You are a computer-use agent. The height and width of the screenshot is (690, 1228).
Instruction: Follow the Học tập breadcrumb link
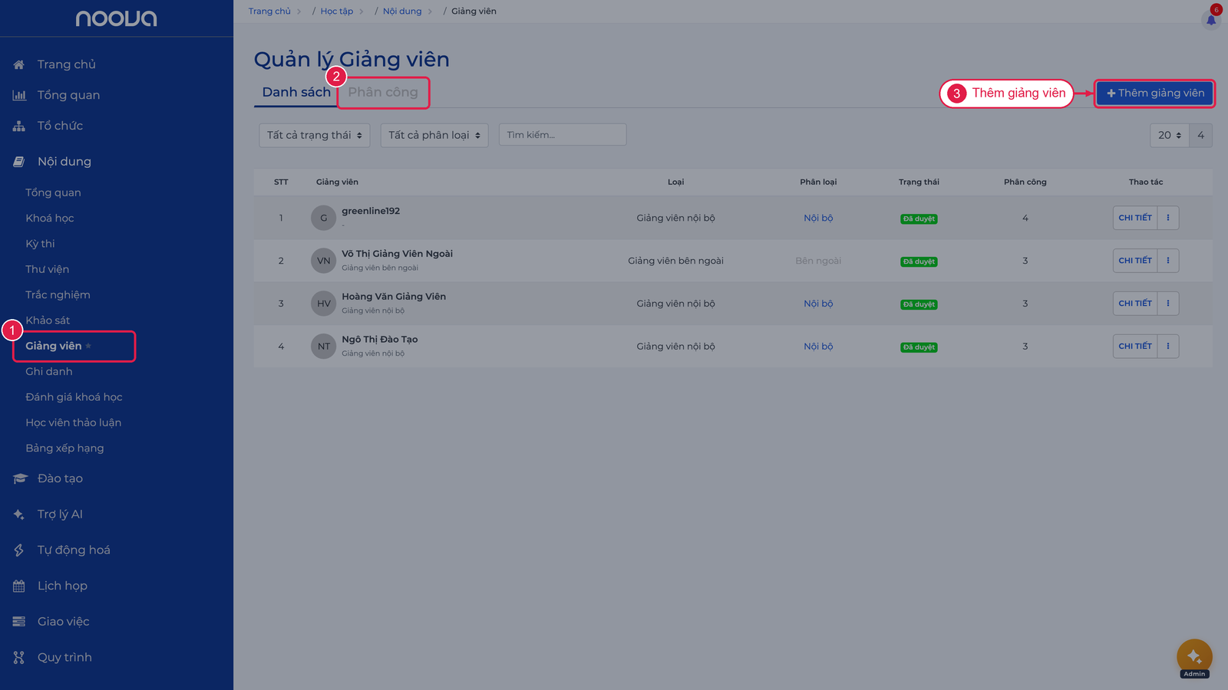pos(337,11)
